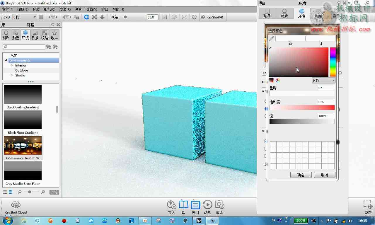The image size is (375, 225).
Task: Open the 渲染(R) menu
Action: [x=65, y=9]
